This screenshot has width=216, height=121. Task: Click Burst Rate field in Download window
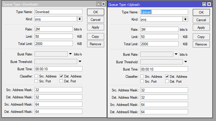coord(51,54)
